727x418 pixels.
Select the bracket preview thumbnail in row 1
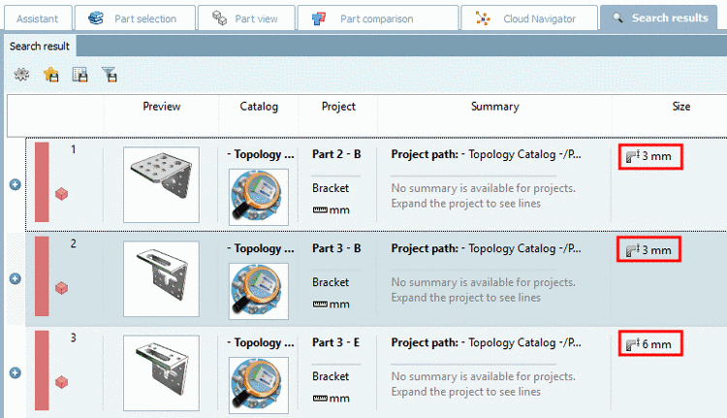point(161,184)
